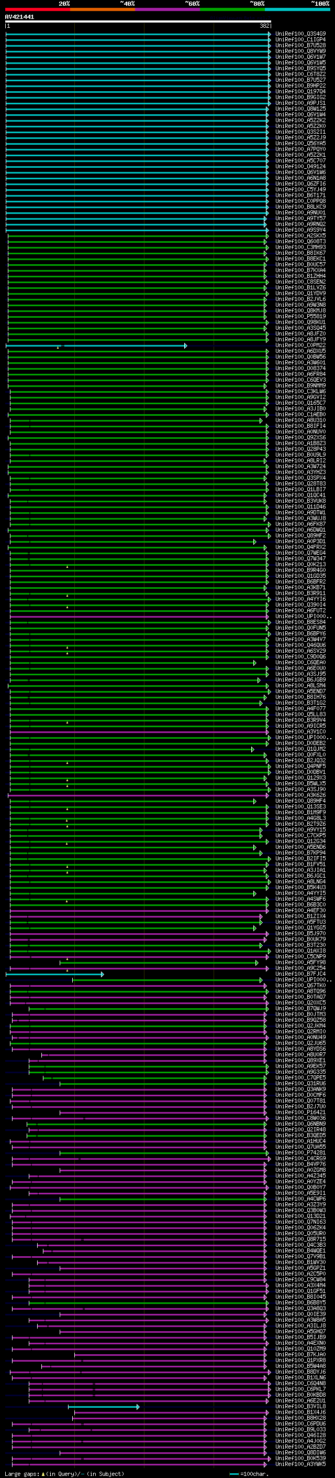The image size is (335, 1478).
Task: Open hit UniRef100_Q8VYW9
Action: point(300,51)
